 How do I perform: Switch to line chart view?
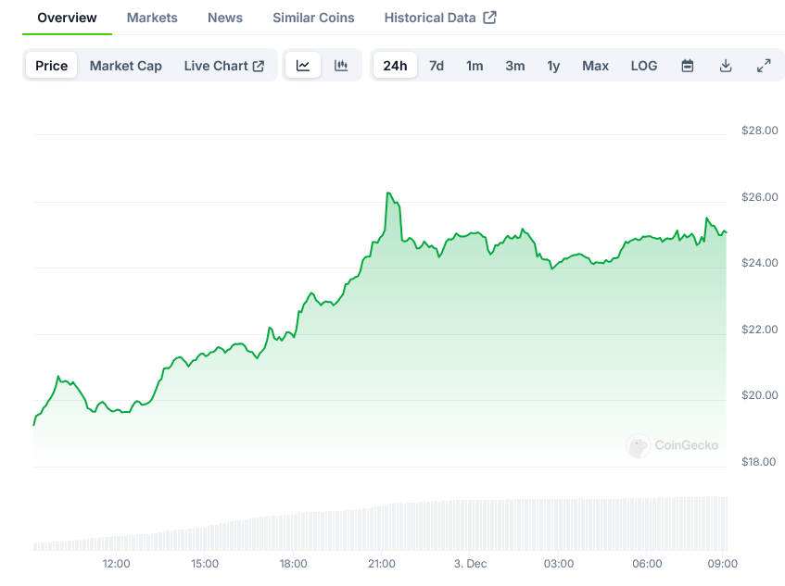point(303,66)
